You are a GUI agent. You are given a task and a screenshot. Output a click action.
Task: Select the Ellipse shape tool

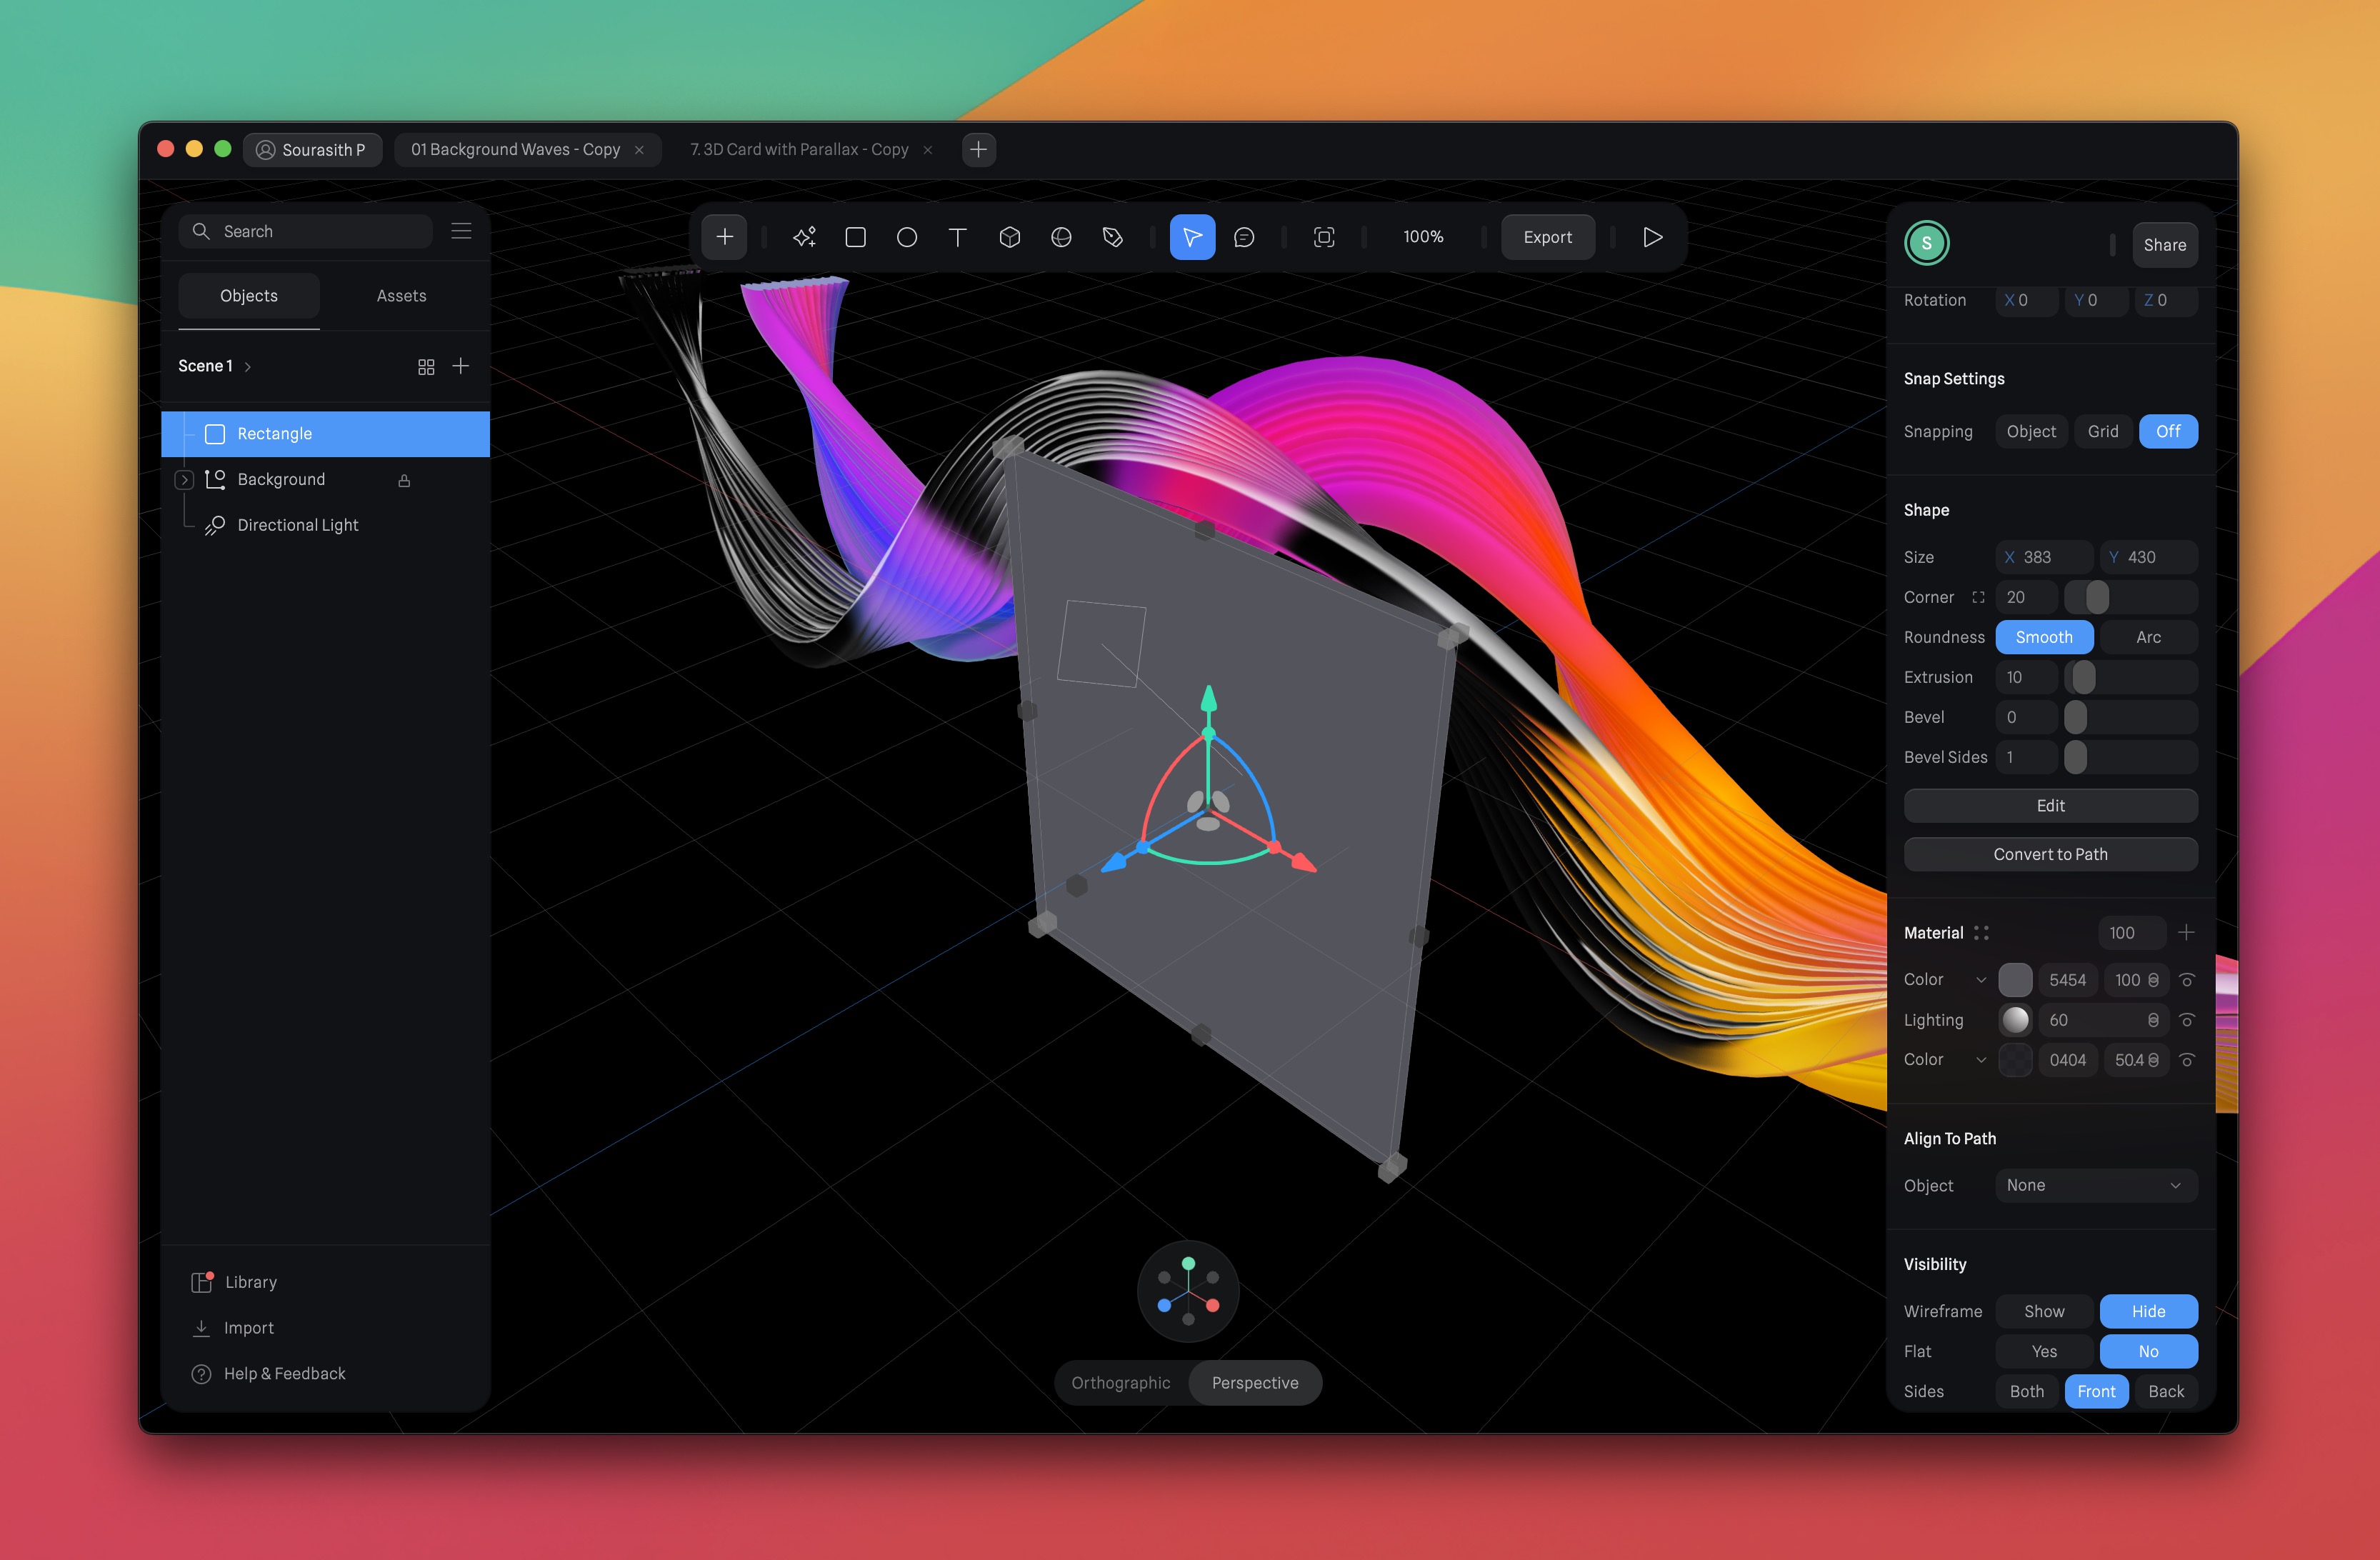(x=907, y=237)
